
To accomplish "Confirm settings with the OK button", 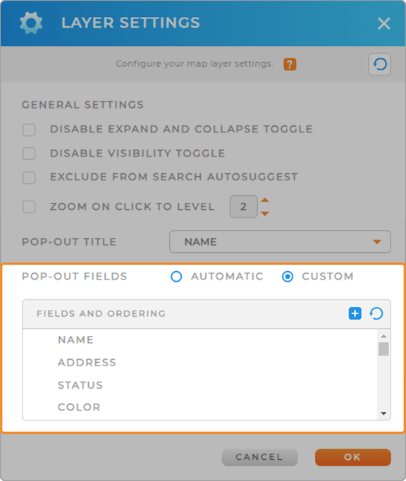I will click(353, 457).
